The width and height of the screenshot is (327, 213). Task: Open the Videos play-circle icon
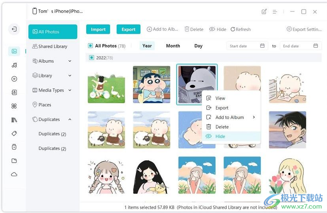click(x=14, y=79)
